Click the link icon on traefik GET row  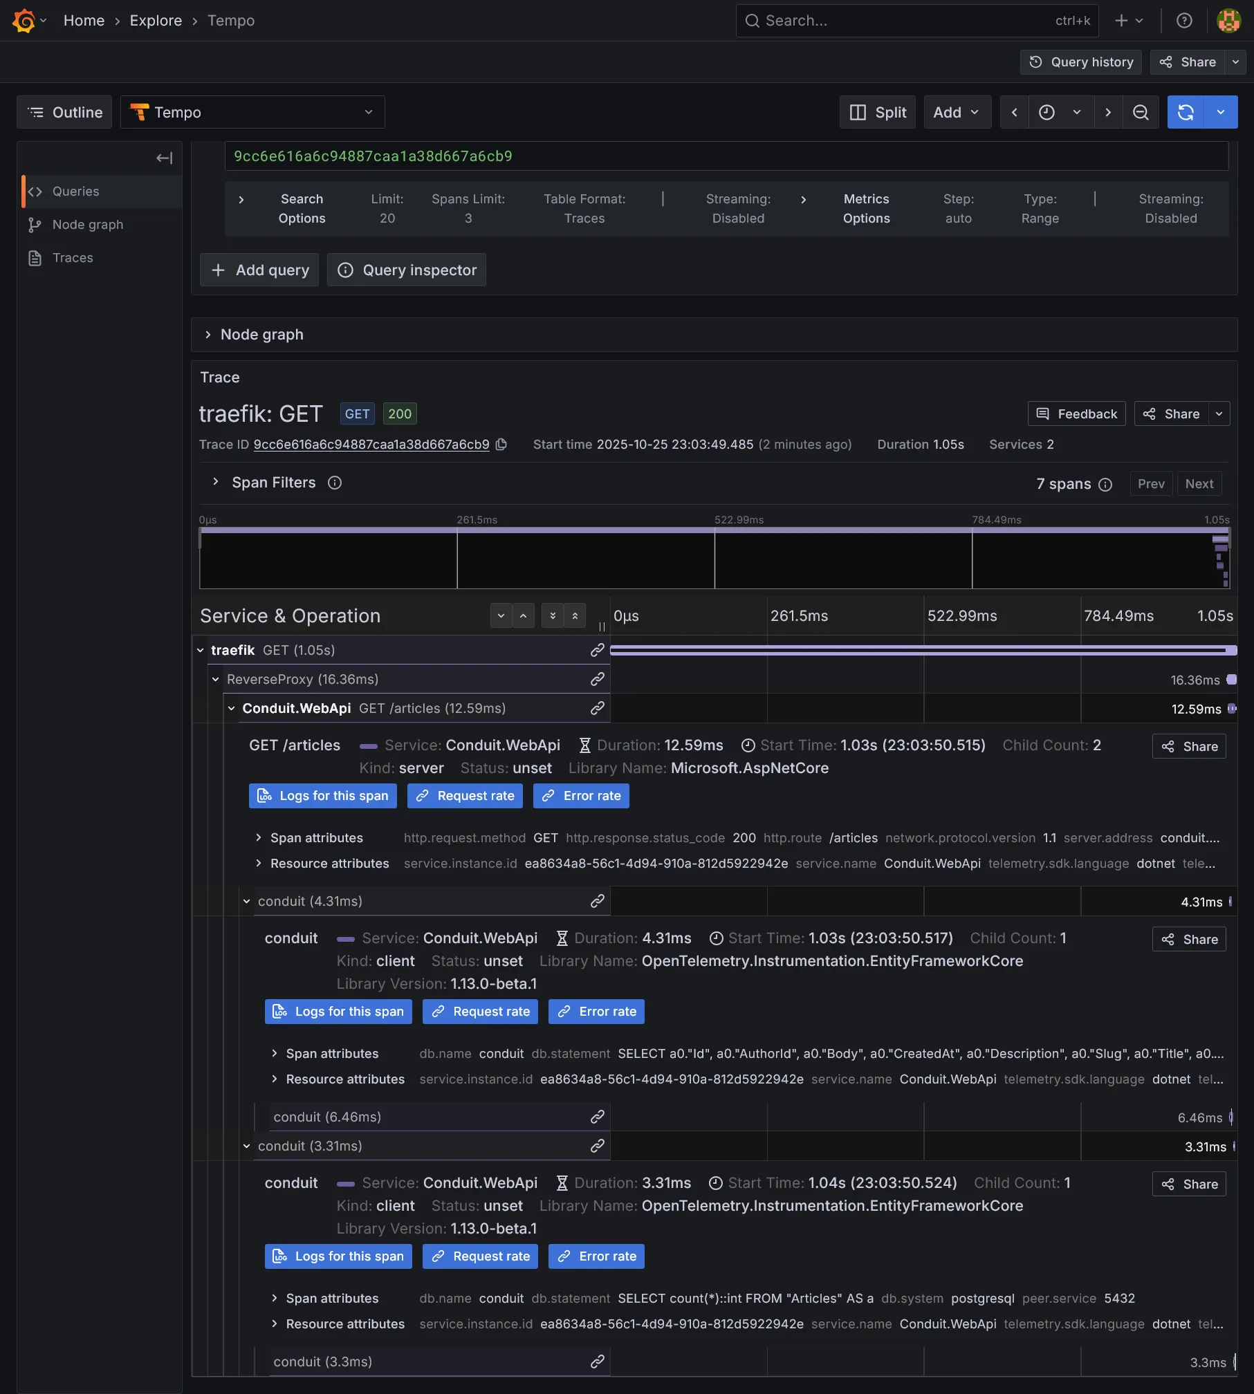(597, 650)
